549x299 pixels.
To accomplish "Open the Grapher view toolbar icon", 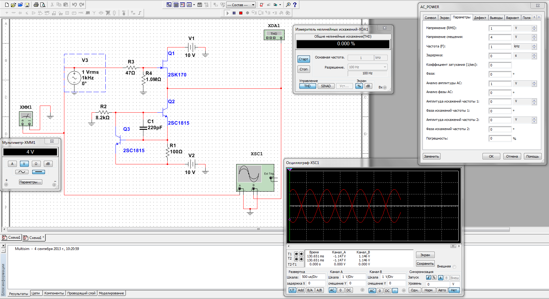I will [189, 5].
